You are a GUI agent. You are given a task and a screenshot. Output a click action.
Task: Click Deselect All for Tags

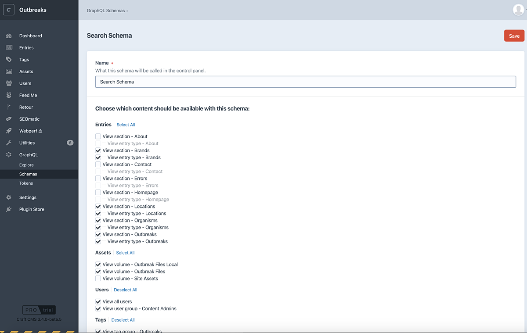(123, 320)
